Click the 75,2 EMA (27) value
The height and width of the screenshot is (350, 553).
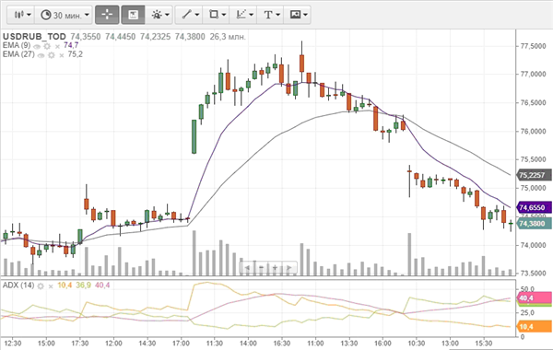tap(76, 54)
